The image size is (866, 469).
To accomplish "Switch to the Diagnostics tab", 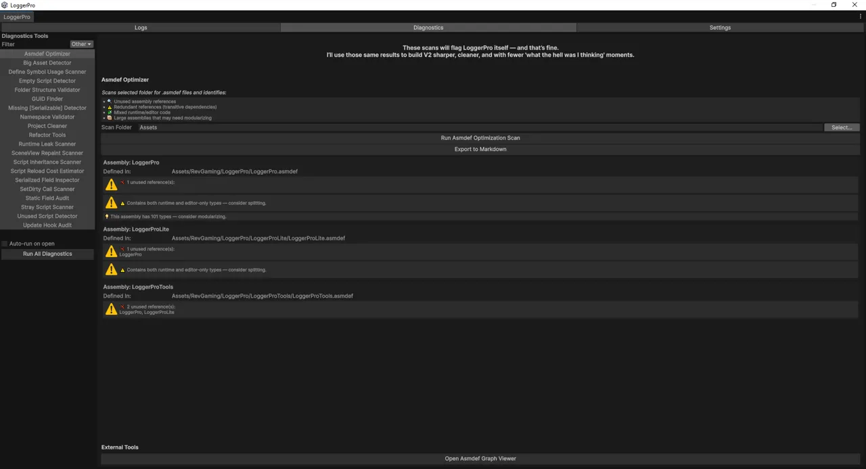I will (x=428, y=28).
